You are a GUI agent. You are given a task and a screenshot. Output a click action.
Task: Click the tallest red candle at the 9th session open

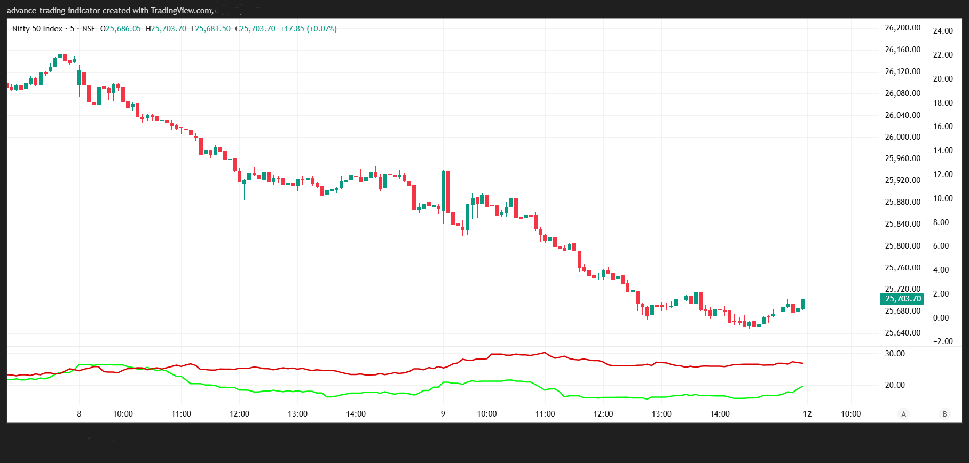pos(448,192)
